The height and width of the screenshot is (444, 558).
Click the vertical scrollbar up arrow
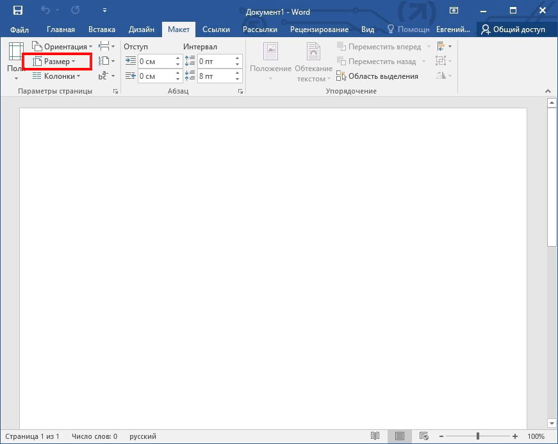click(552, 103)
